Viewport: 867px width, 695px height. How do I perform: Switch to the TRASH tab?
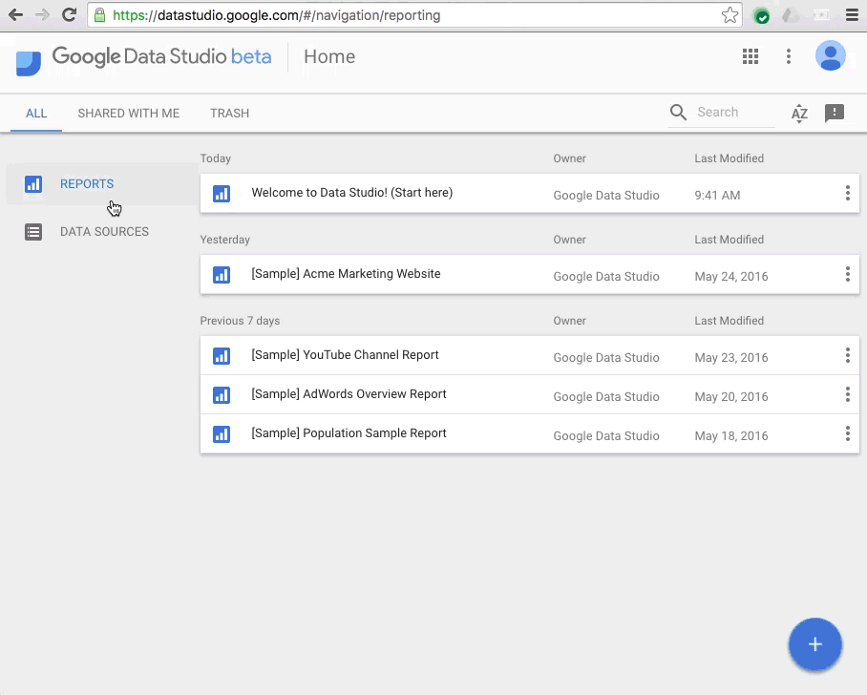click(229, 114)
